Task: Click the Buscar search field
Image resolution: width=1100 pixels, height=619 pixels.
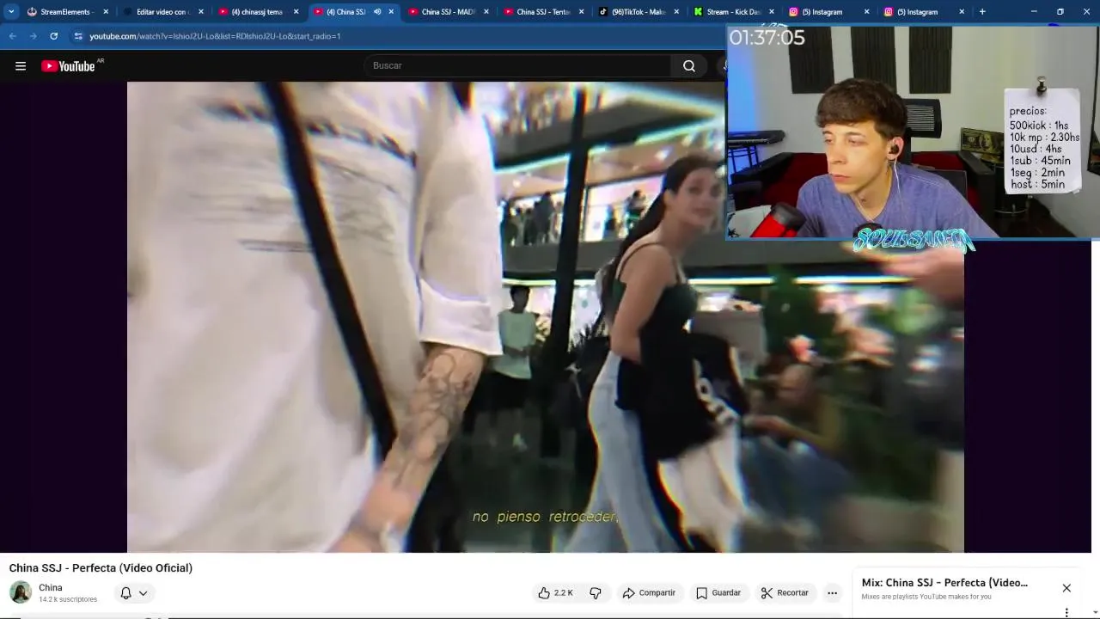Action: (x=517, y=65)
